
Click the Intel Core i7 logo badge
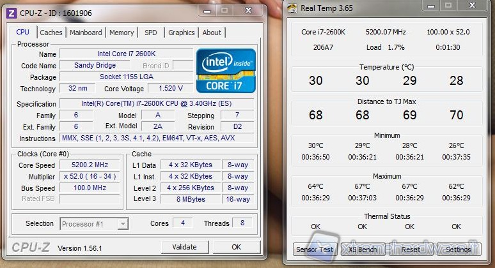pyautogui.click(x=226, y=70)
